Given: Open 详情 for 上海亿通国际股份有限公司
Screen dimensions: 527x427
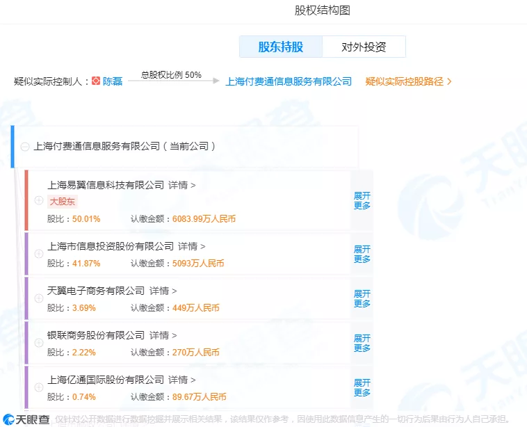Looking at the screenshot, I should coord(182,380).
